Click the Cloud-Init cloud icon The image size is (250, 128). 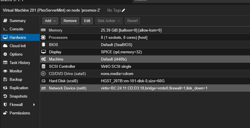pos(5,46)
